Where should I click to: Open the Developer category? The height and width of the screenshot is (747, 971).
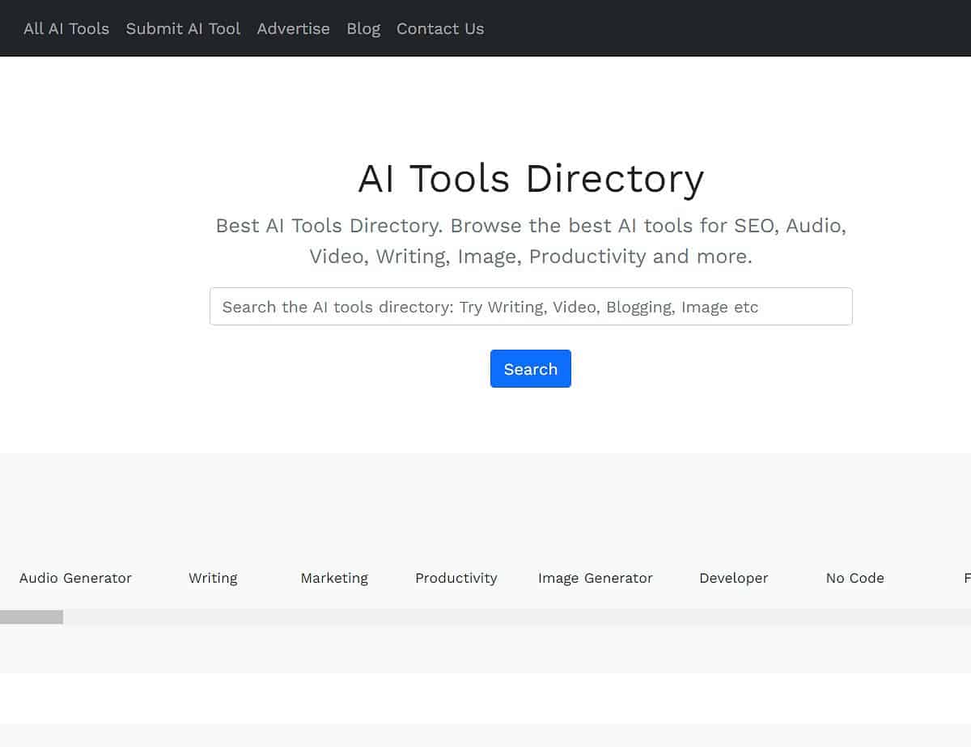pyautogui.click(x=733, y=578)
